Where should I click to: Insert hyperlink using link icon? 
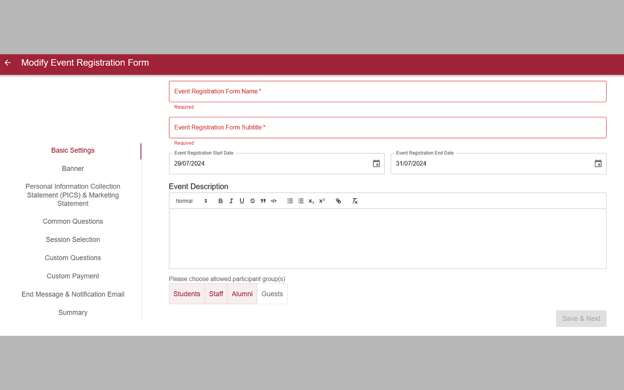pos(338,201)
